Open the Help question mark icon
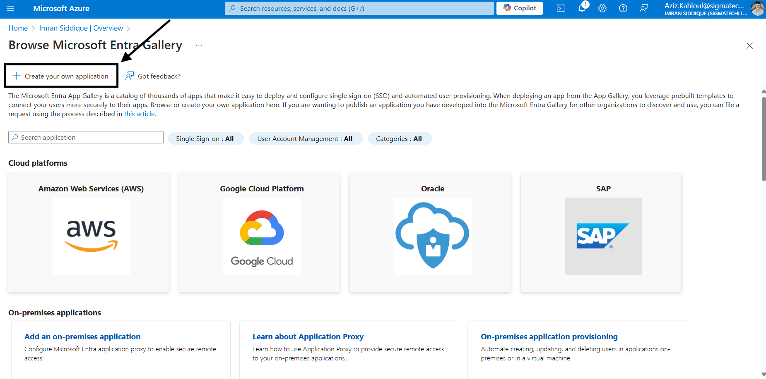The height and width of the screenshot is (379, 766). click(x=623, y=8)
